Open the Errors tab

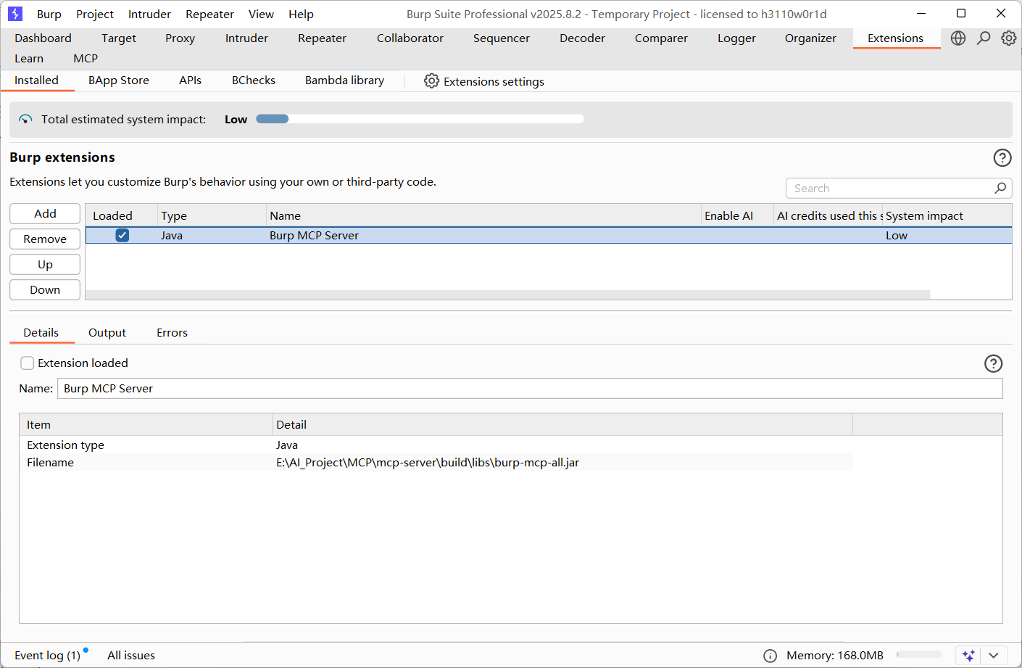[x=172, y=333]
